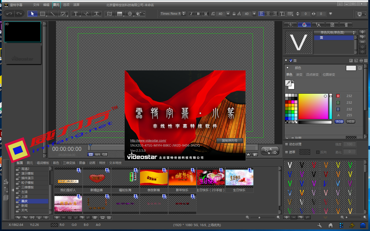Undo using the undo arrow
The width and height of the screenshot is (370, 231).
point(10,14)
